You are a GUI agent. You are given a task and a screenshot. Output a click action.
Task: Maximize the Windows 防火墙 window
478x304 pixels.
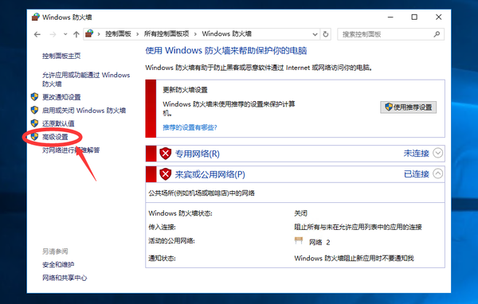click(x=414, y=17)
